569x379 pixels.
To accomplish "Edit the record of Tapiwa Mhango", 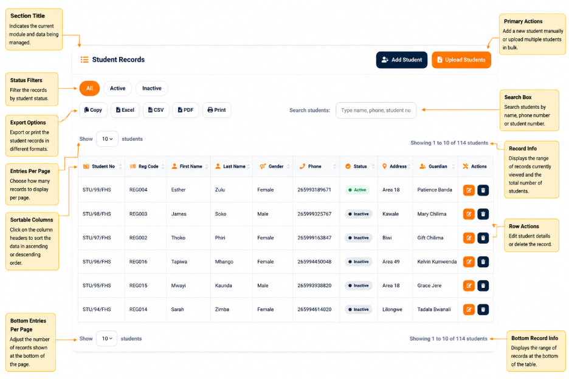I will (x=469, y=262).
